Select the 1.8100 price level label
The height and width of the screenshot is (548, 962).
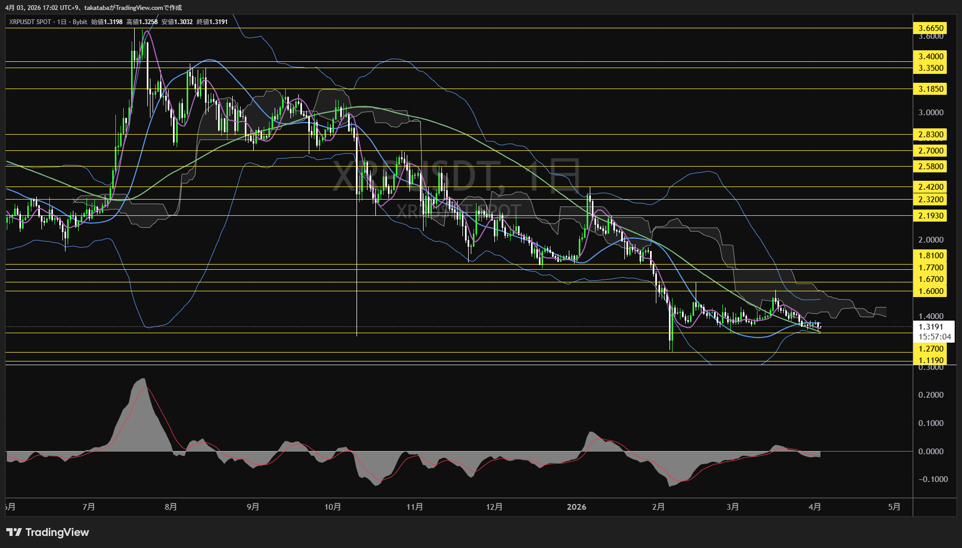[x=931, y=256]
